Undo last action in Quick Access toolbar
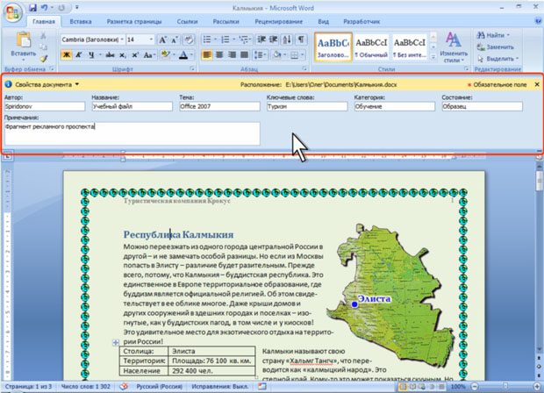Viewport: 544px width, 393px height. [x=44, y=7]
